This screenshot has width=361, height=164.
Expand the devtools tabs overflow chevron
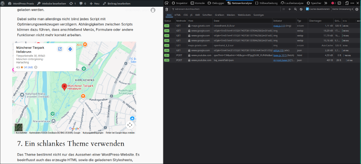coord(325,3)
